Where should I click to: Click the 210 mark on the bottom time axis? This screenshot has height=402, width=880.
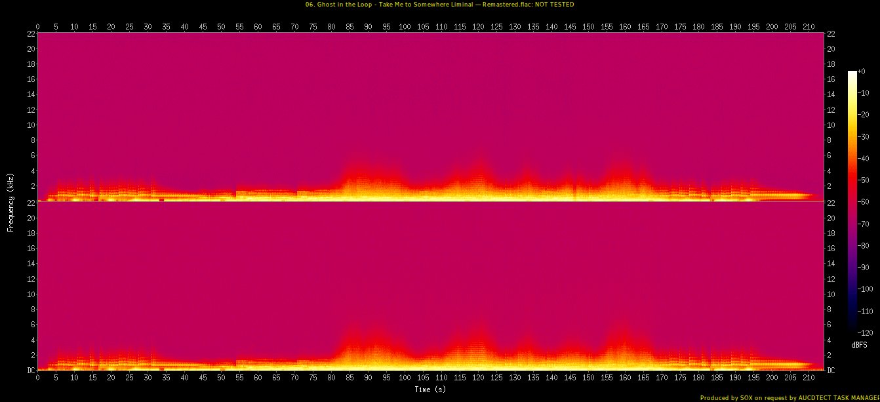pyautogui.click(x=809, y=378)
